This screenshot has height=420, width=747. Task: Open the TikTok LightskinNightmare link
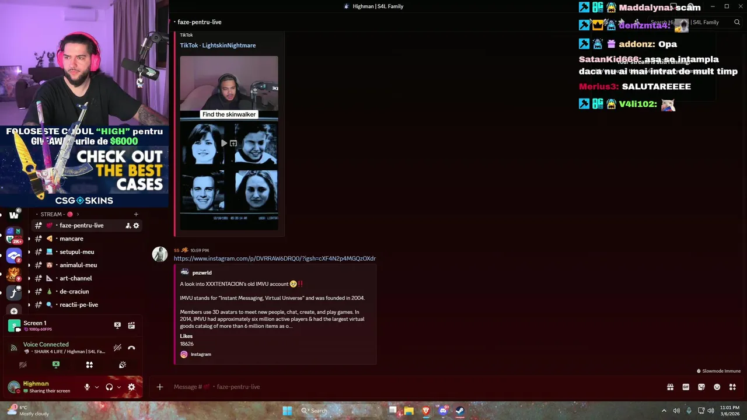click(218, 45)
